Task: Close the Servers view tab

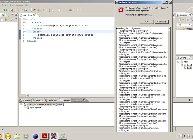Action: (x=84, y=100)
